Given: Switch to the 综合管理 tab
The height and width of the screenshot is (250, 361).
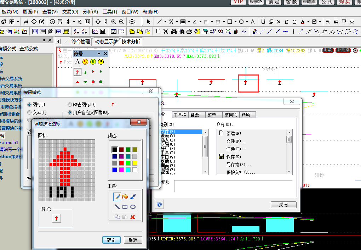Looking at the screenshot, I should [x=80, y=41].
